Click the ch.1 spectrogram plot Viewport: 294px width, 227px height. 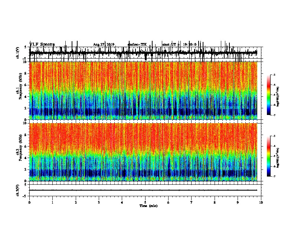(x=143, y=91)
